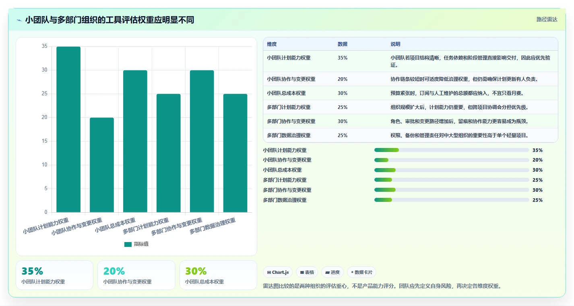Click the 多部门数据治理权重 bar in the chart
574x306 pixels.
(x=235, y=153)
